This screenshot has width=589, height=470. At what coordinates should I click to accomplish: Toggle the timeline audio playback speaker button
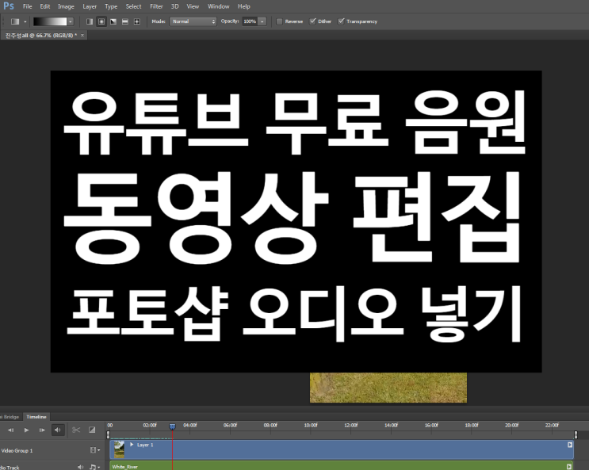[x=57, y=430]
